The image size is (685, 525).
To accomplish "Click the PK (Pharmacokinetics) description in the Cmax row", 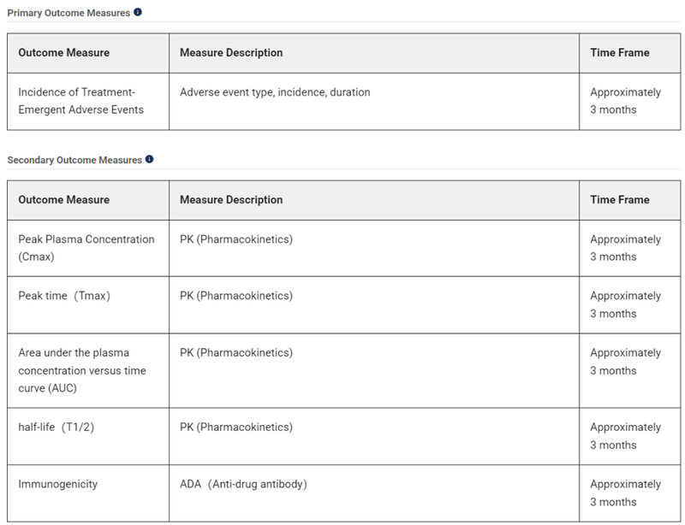I will click(x=236, y=239).
